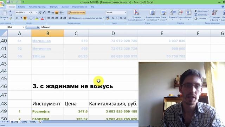Screen dimensions: 225x127
Task: Open the Роснефть hyperlink cell
Action: pos(41,111)
